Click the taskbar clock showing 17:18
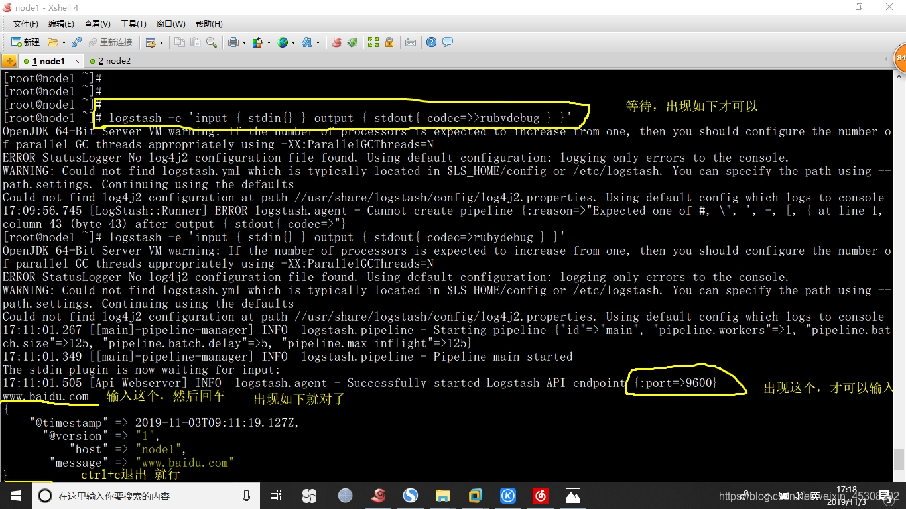 coord(846,496)
